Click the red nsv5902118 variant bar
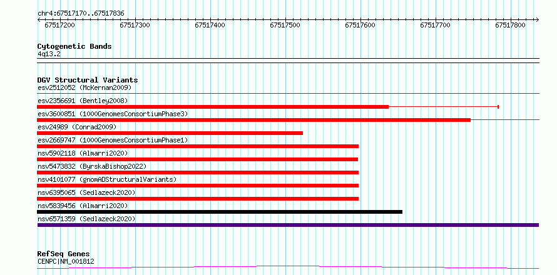The image size is (557, 275). (198, 159)
